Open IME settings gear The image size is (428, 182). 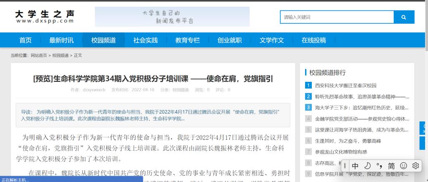(x=415, y=166)
